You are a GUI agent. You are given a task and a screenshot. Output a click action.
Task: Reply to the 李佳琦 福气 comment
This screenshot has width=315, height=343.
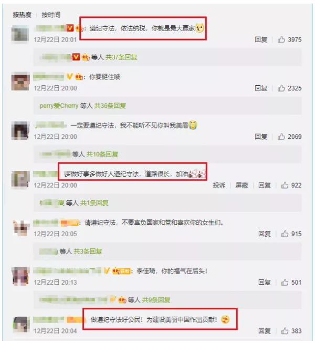click(265, 283)
